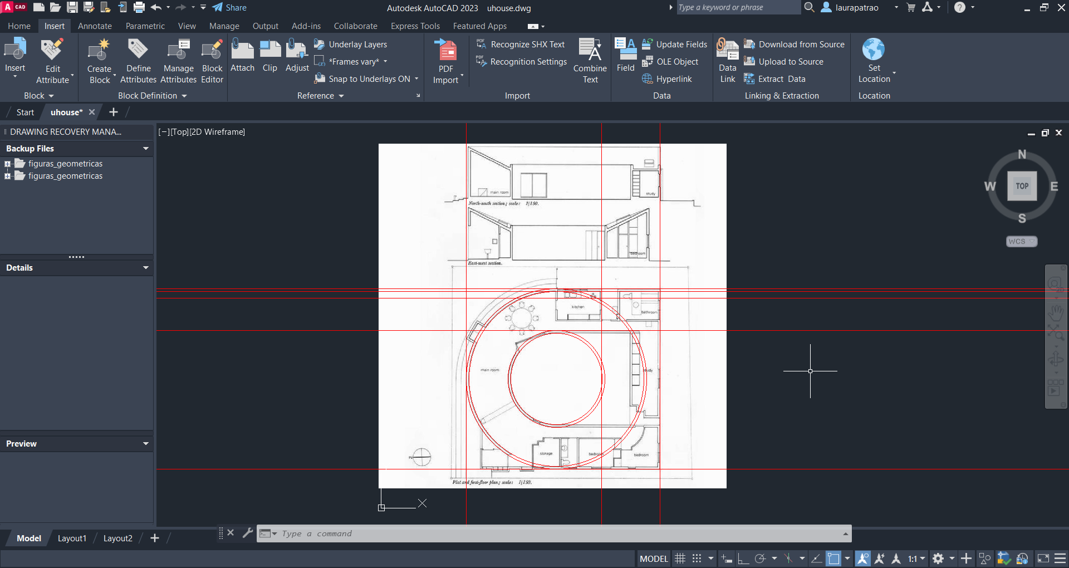Switch to Layout1 tab
The height and width of the screenshot is (568, 1069).
click(72, 538)
